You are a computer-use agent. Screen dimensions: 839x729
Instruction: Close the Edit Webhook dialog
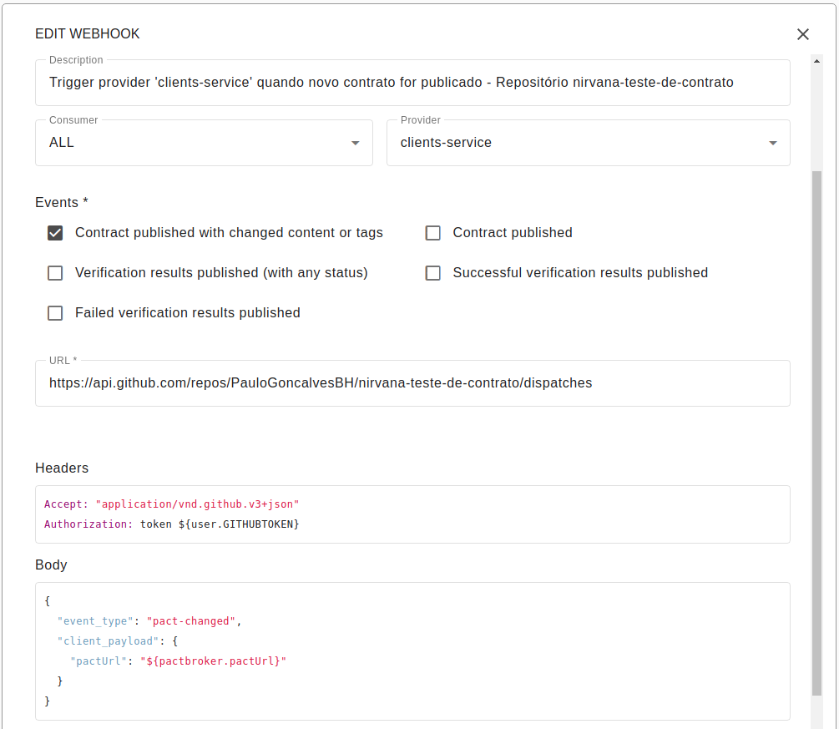point(802,34)
